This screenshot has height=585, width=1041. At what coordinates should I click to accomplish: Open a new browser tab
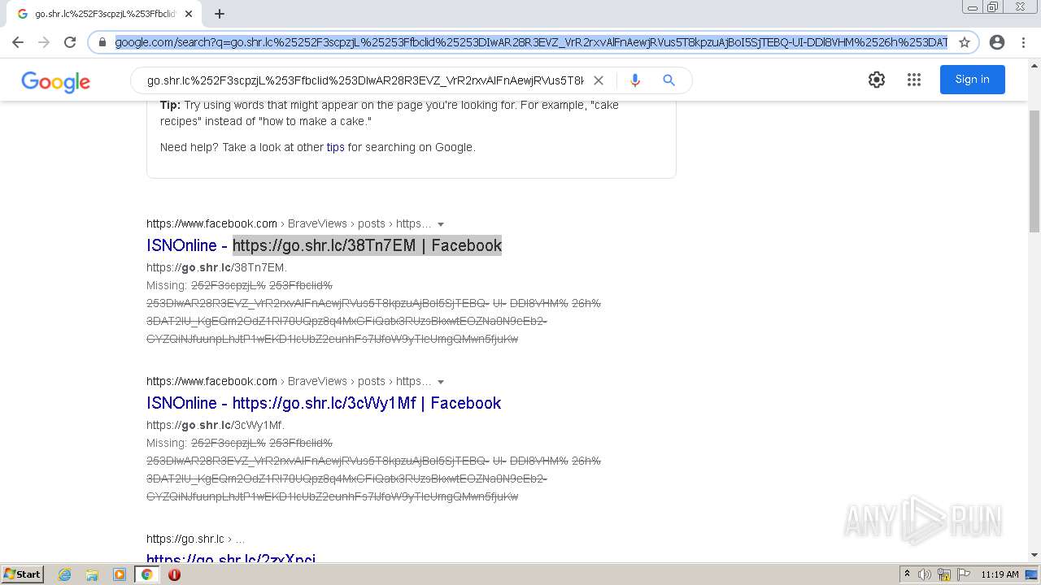tap(220, 14)
